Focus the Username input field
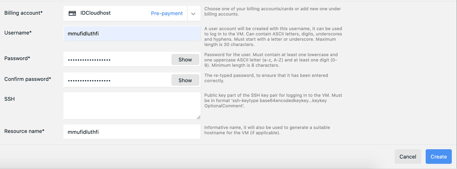 132,34
